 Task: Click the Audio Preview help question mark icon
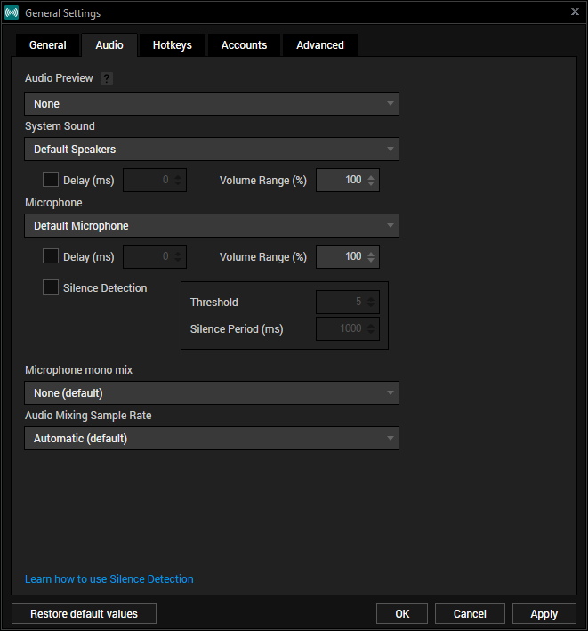point(107,78)
